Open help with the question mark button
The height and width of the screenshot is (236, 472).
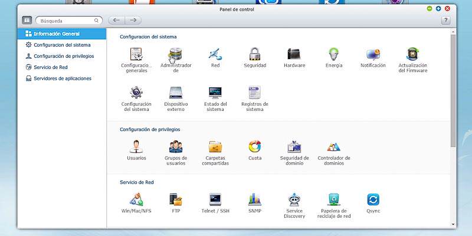[445, 21]
